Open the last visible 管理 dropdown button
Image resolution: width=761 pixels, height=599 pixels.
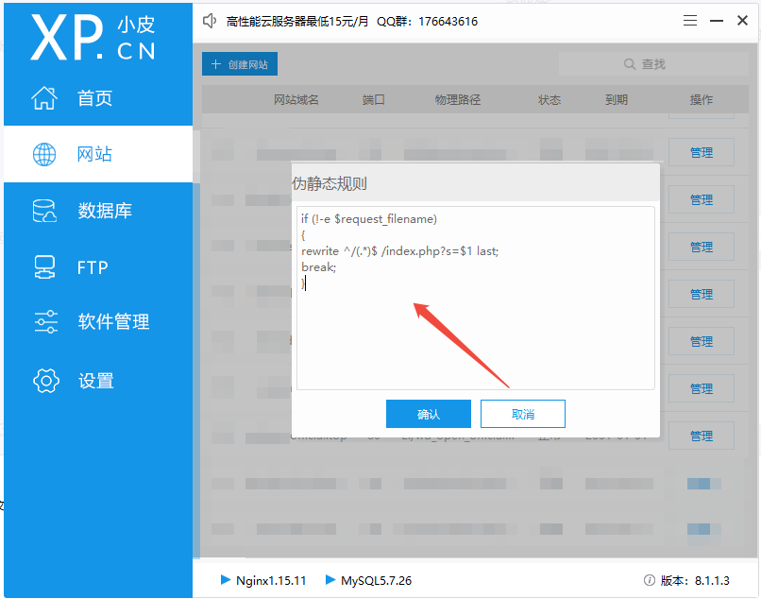pos(702,436)
